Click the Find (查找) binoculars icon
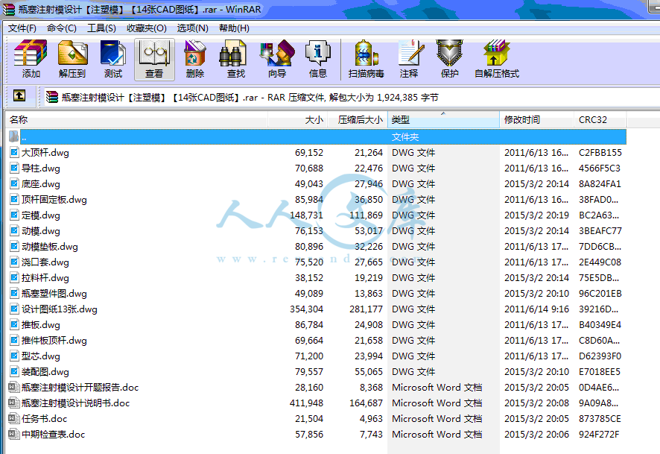Image resolution: width=660 pixels, height=454 pixels. click(x=235, y=59)
